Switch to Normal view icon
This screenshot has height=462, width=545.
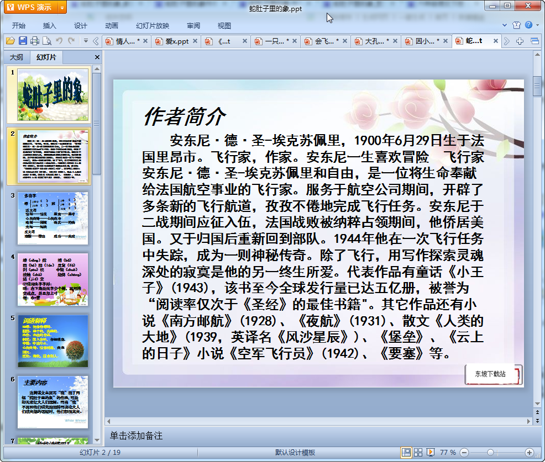click(x=406, y=452)
